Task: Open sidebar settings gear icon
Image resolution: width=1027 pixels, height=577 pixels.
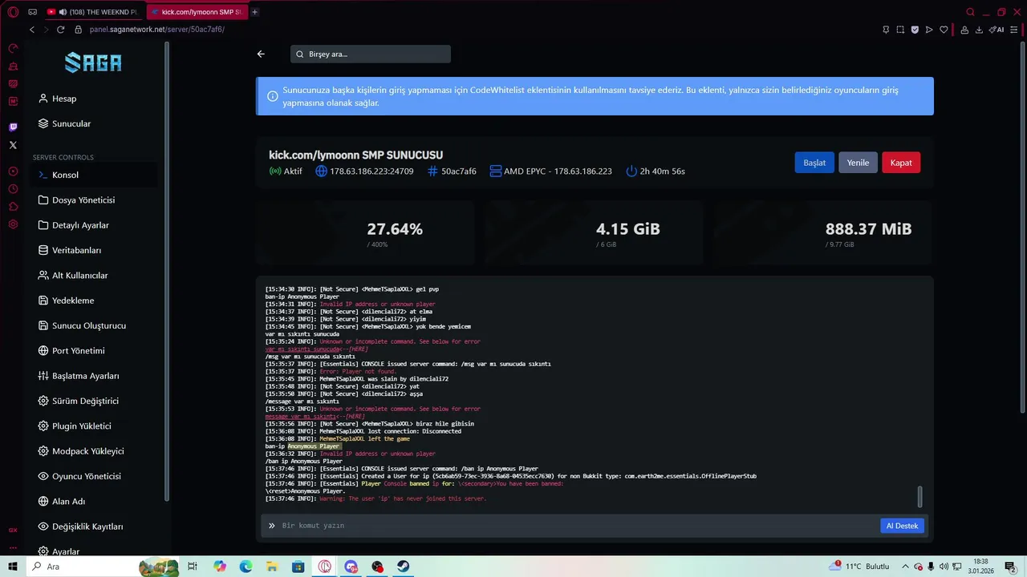Action: (x=13, y=224)
